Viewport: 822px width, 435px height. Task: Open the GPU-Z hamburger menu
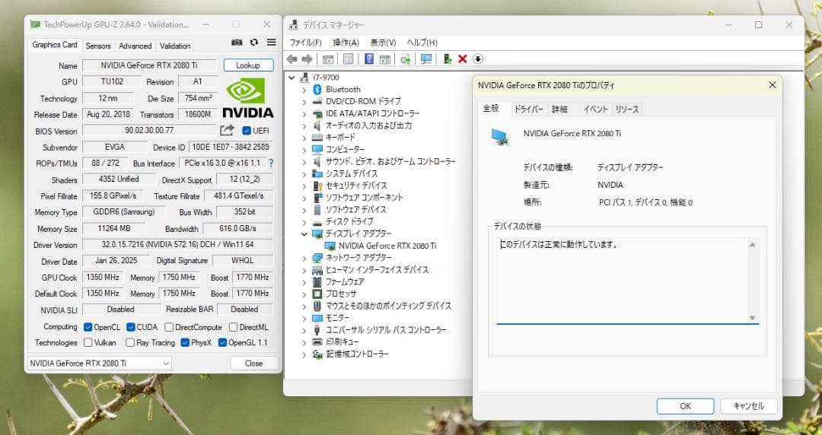[x=271, y=43]
